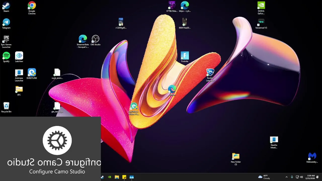Open Epic Games Launcher shortcut
Viewport: 322px width, 181px height.
(x=6, y=42)
